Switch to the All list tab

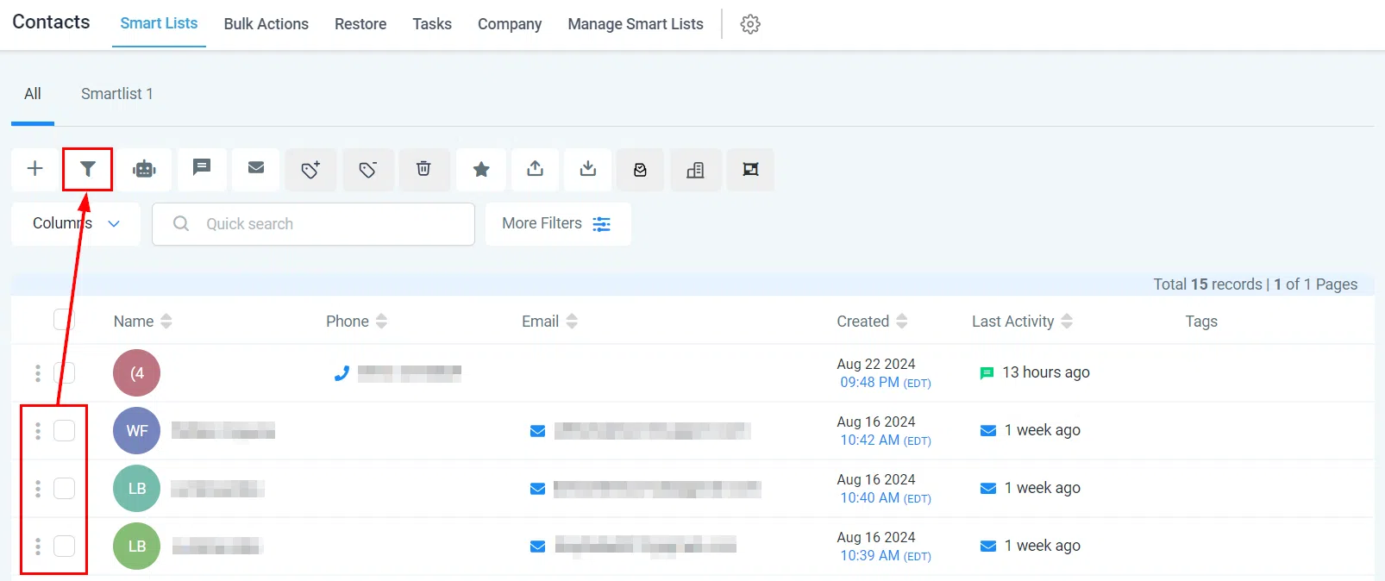(x=33, y=94)
